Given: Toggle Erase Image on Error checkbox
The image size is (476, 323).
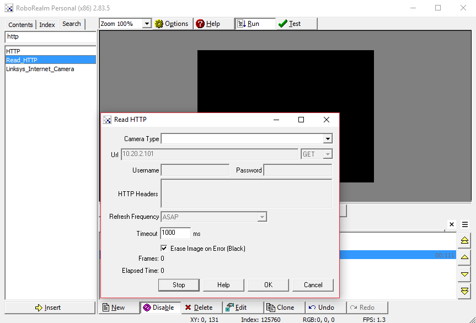Looking at the screenshot, I should [x=164, y=249].
